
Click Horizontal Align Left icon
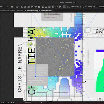[x=22, y=7]
